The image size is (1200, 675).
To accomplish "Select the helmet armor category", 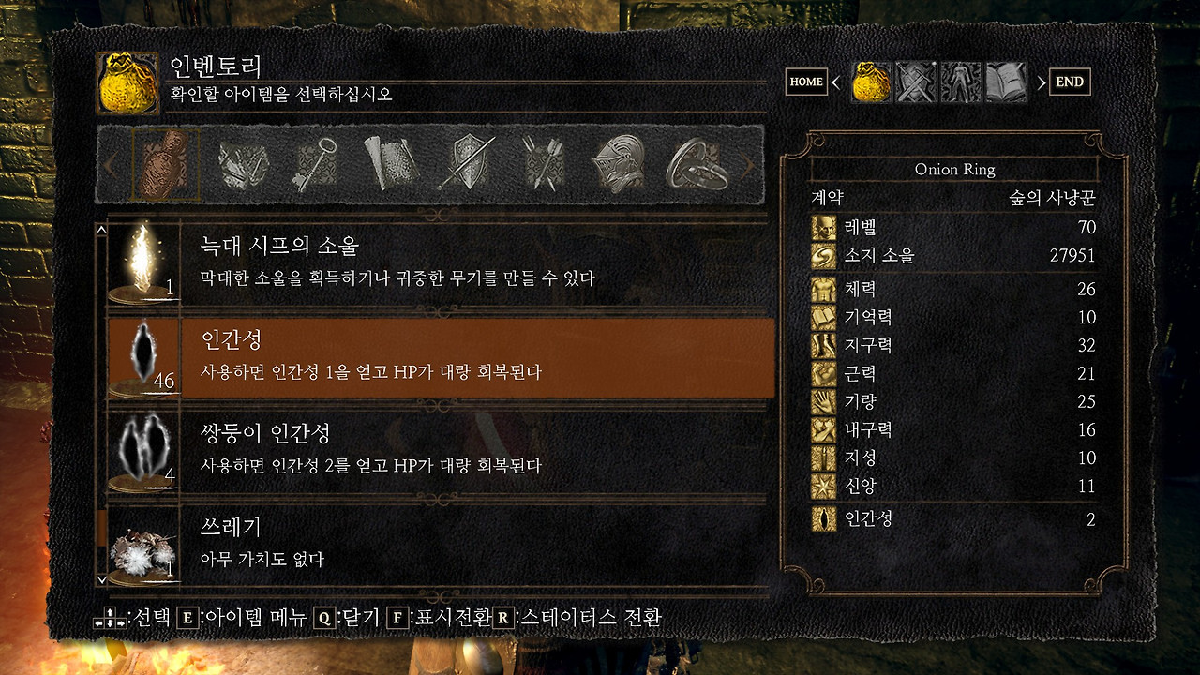I will [618, 165].
